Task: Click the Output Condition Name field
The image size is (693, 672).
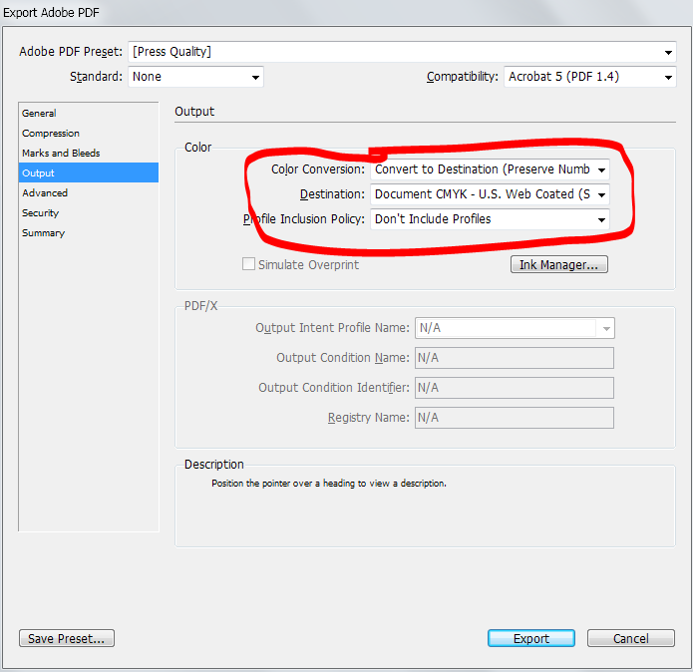Action: pos(515,358)
